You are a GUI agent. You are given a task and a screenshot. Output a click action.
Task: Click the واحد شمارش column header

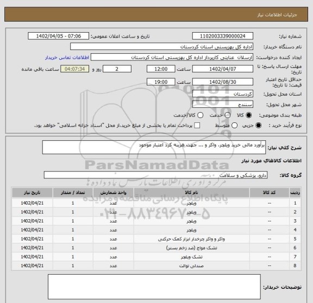[113, 193]
